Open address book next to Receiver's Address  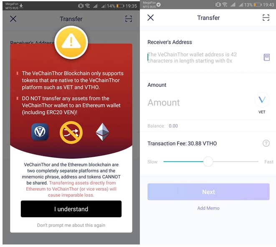(266, 57)
